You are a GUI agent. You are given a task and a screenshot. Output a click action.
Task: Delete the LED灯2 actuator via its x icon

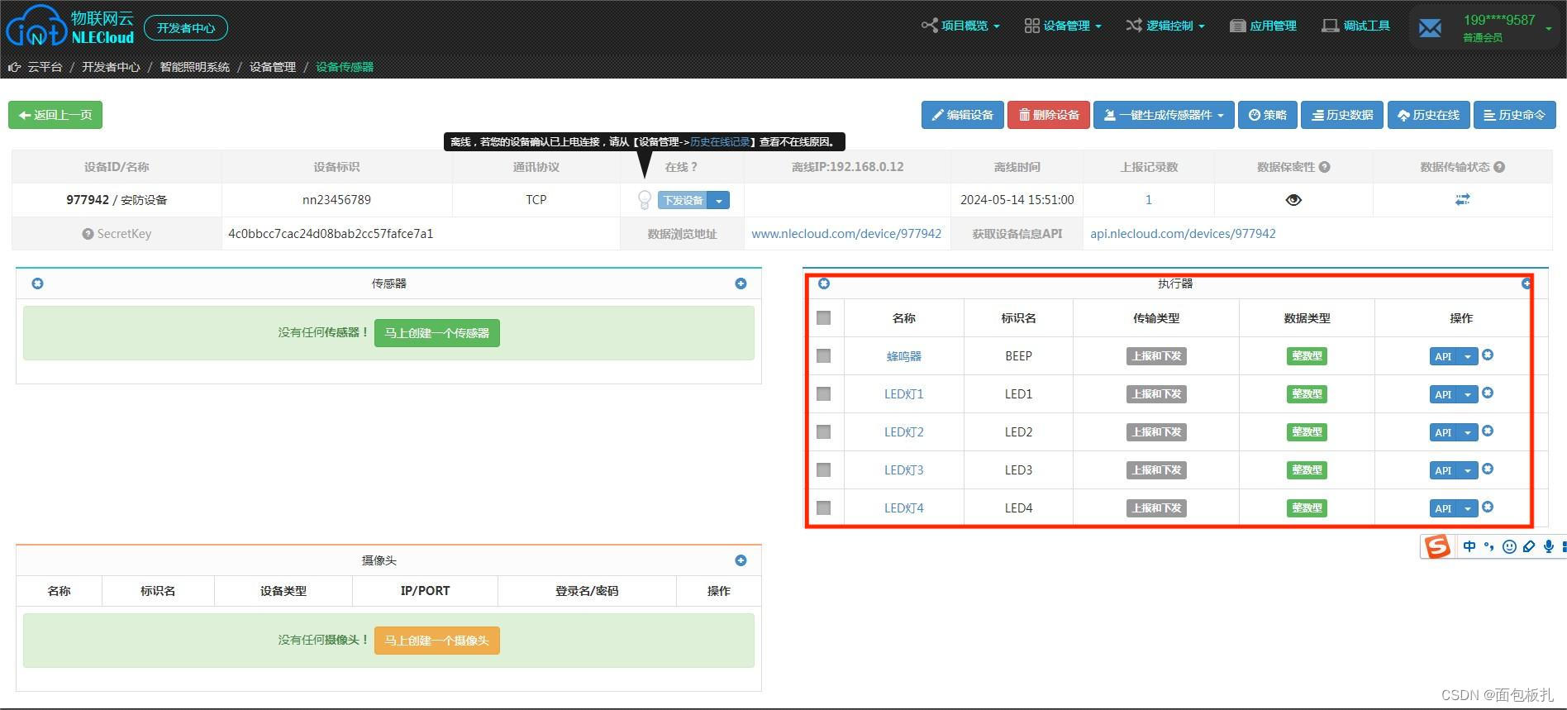[x=1488, y=431]
